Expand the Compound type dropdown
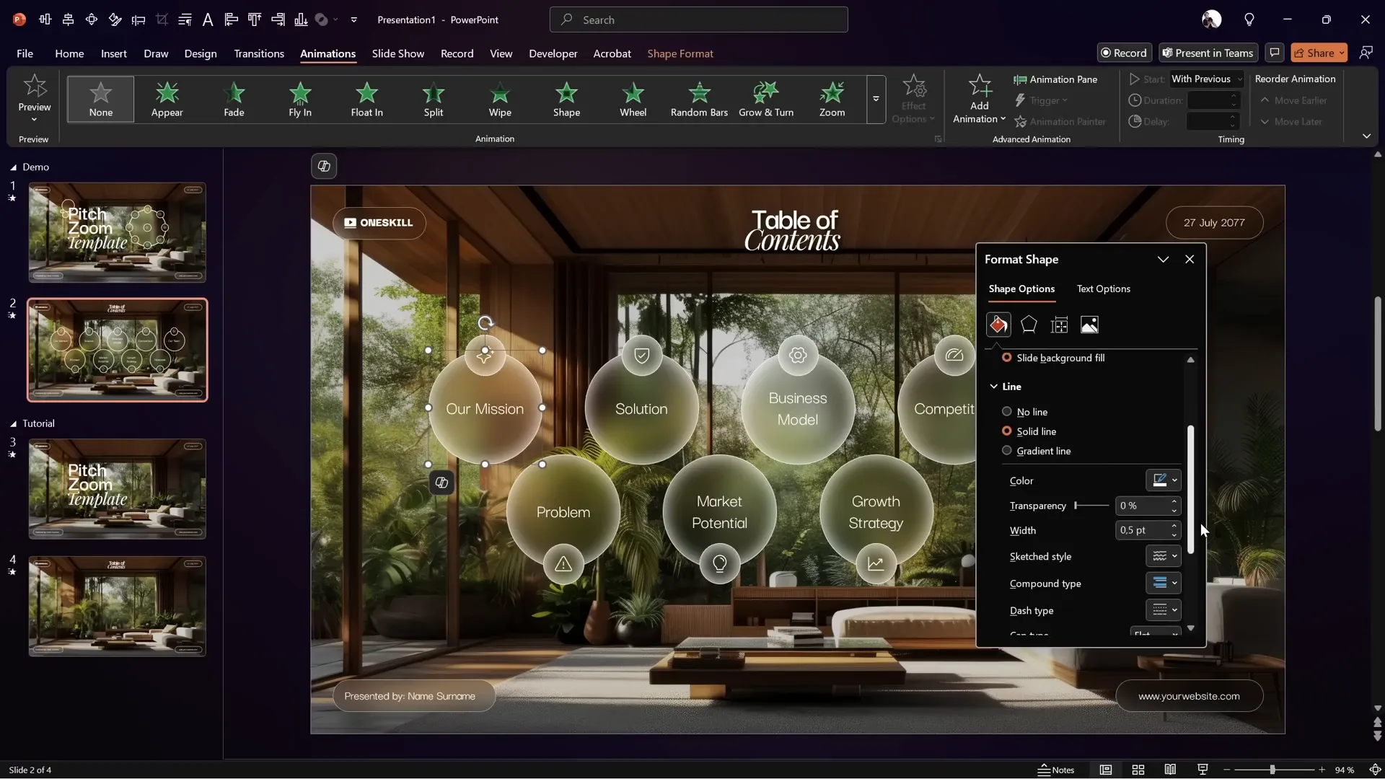Image resolution: width=1385 pixels, height=779 pixels. click(x=1163, y=583)
